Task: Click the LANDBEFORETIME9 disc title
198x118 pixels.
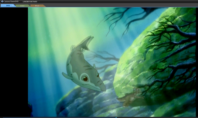Action: (x=30, y=2)
